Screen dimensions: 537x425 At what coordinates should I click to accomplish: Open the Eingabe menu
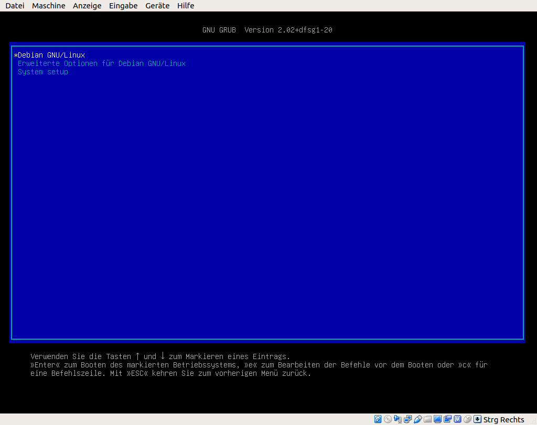(x=123, y=6)
